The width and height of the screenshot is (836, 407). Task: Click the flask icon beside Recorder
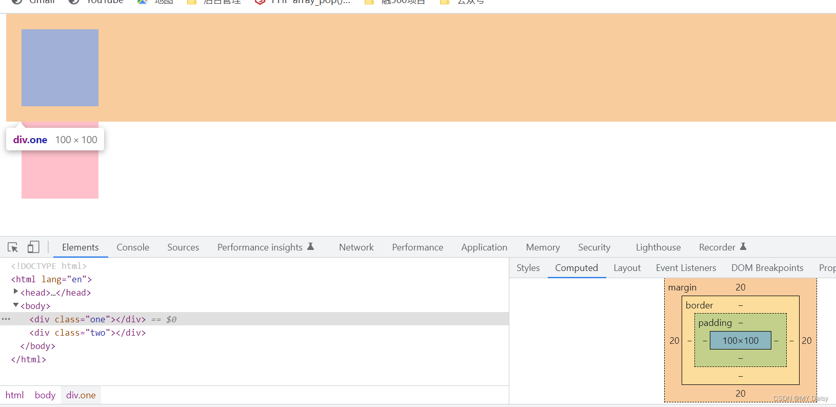(x=743, y=247)
